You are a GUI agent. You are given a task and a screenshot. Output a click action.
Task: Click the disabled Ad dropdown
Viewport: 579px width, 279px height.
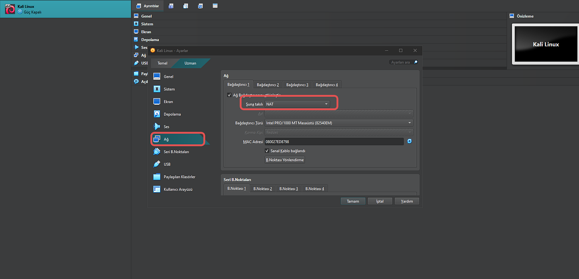[x=339, y=113]
